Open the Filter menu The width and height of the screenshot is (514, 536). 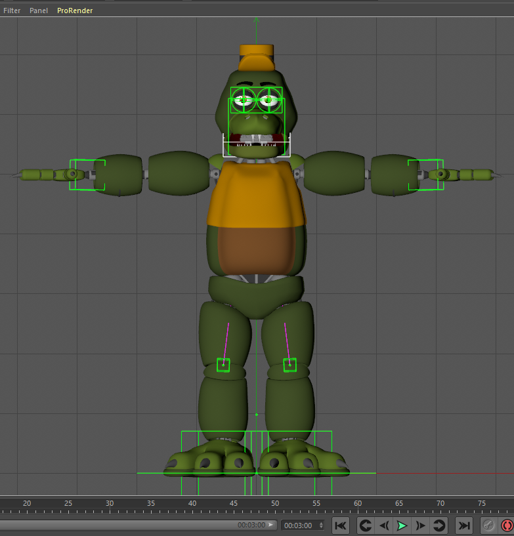tap(12, 10)
